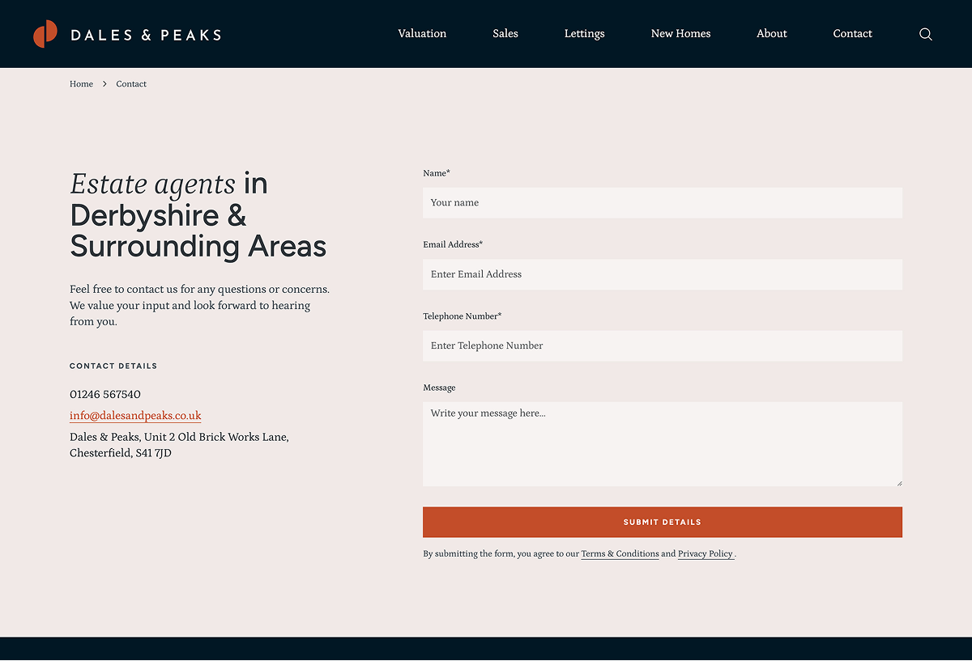Open the Terms & Conditions link
The height and width of the screenshot is (661, 972).
click(620, 553)
